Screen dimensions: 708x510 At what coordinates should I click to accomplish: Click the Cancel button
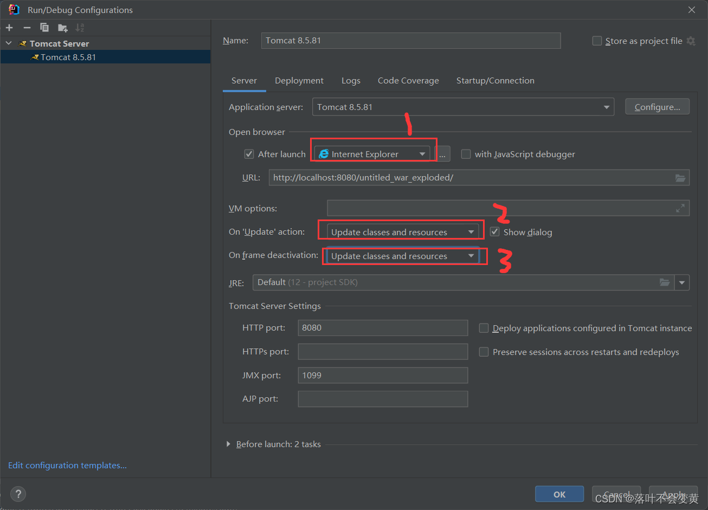[616, 494]
